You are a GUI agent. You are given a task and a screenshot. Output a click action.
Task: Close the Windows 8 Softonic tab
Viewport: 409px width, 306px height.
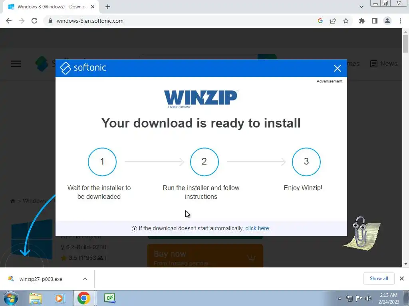(x=93, y=7)
